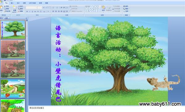Switch to the Insert (插入) ribbon tab
The height and width of the screenshot is (112, 185).
(12, 3)
